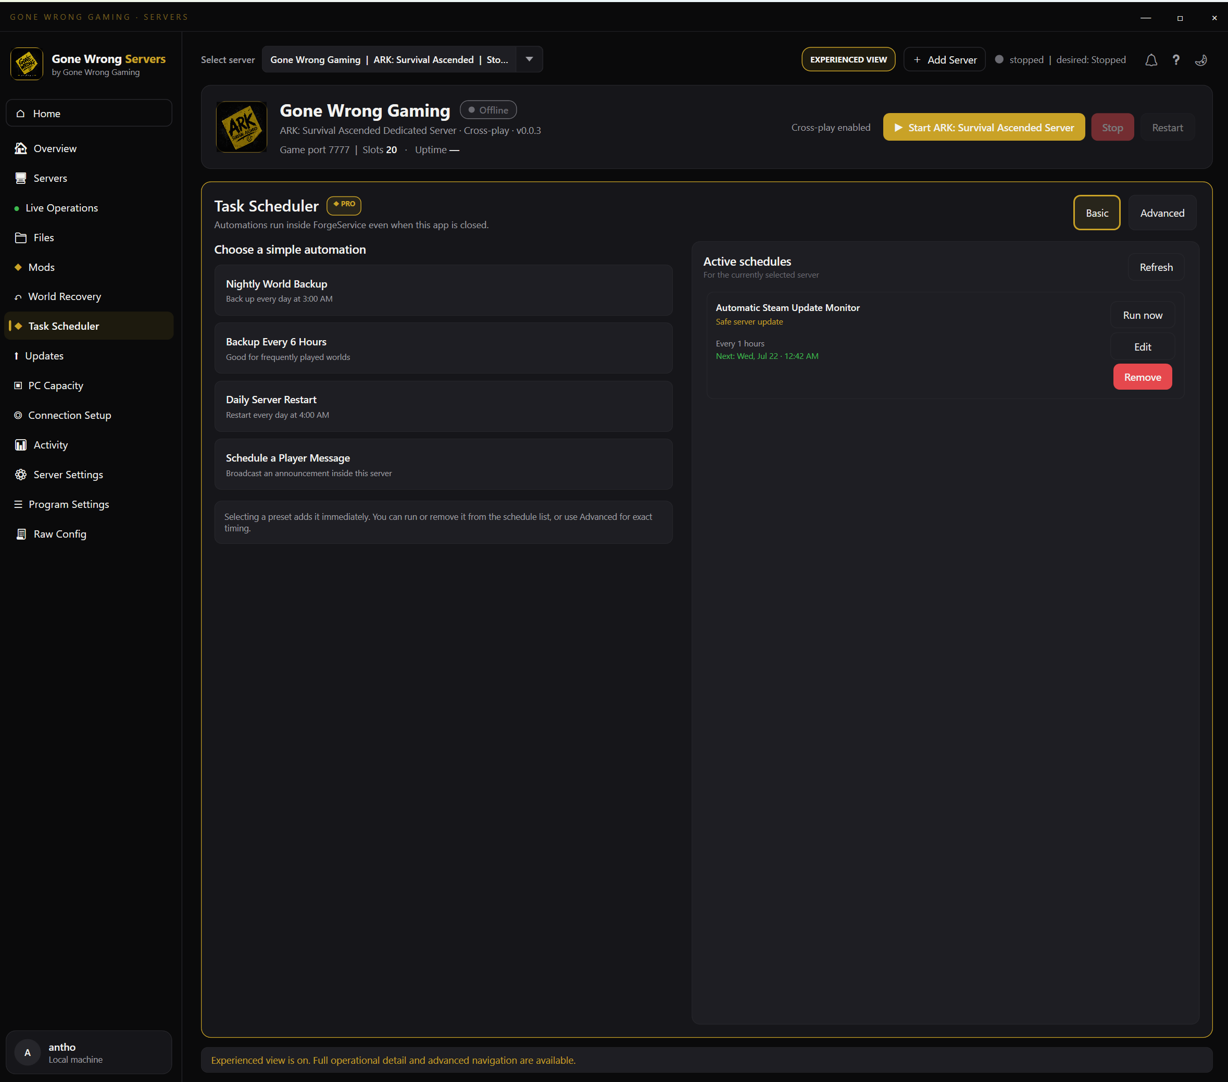This screenshot has width=1228, height=1082.
Task: Open the Mods page label
Action: click(x=42, y=267)
